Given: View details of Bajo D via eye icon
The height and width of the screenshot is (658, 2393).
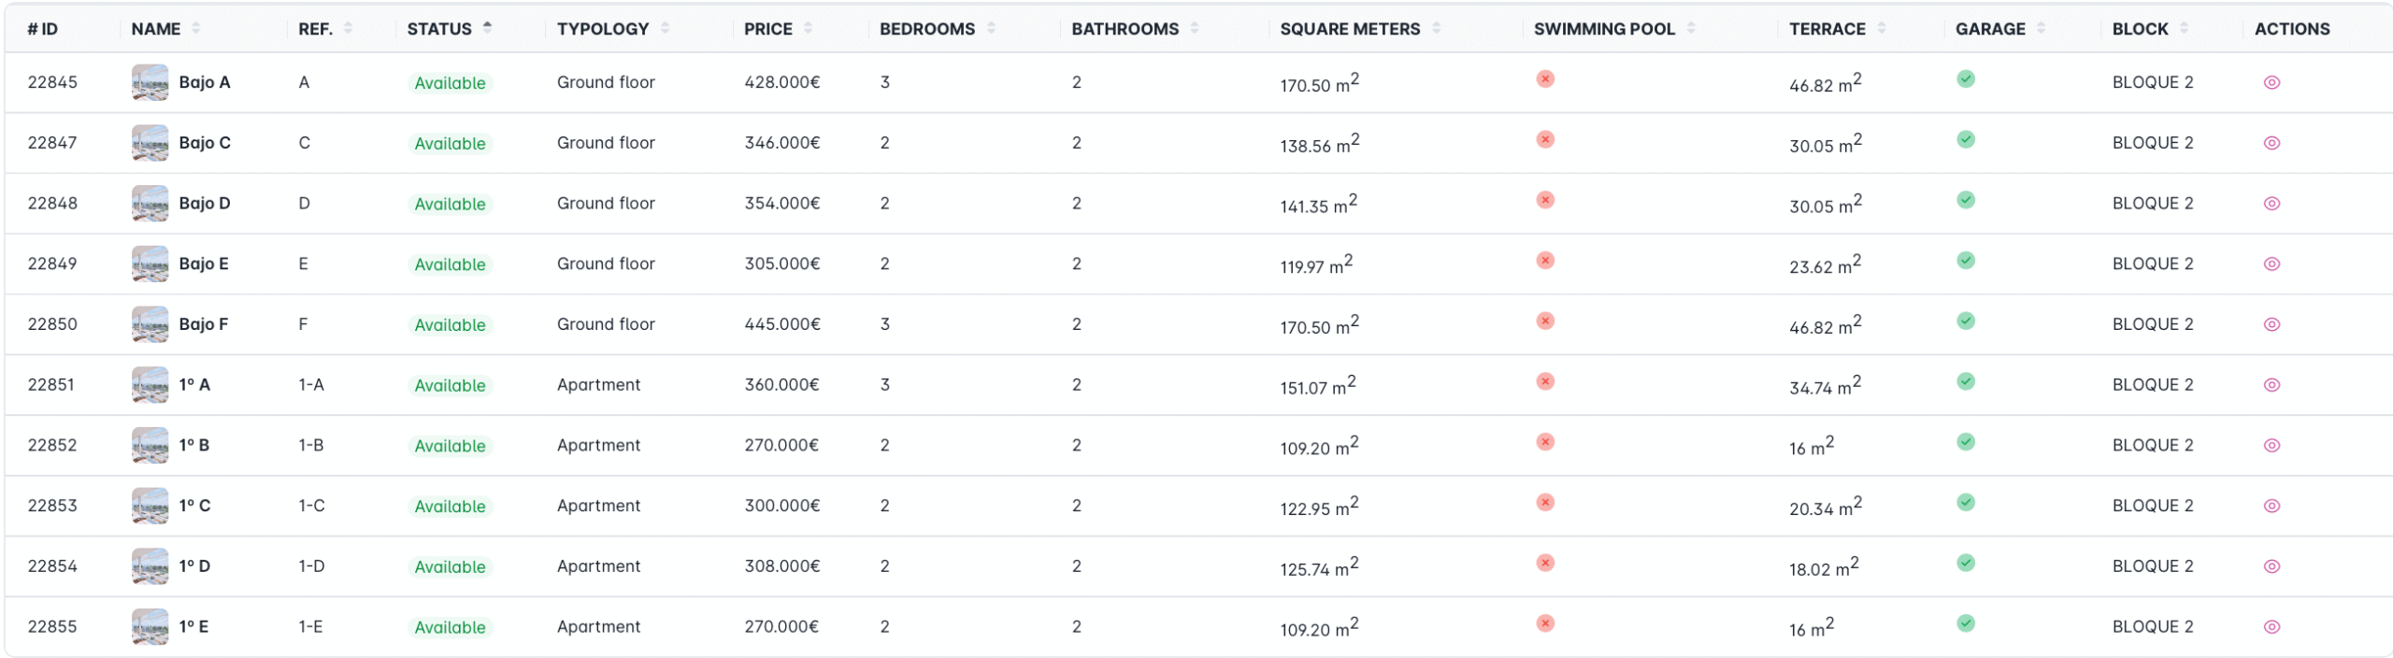Looking at the screenshot, I should point(2271,204).
